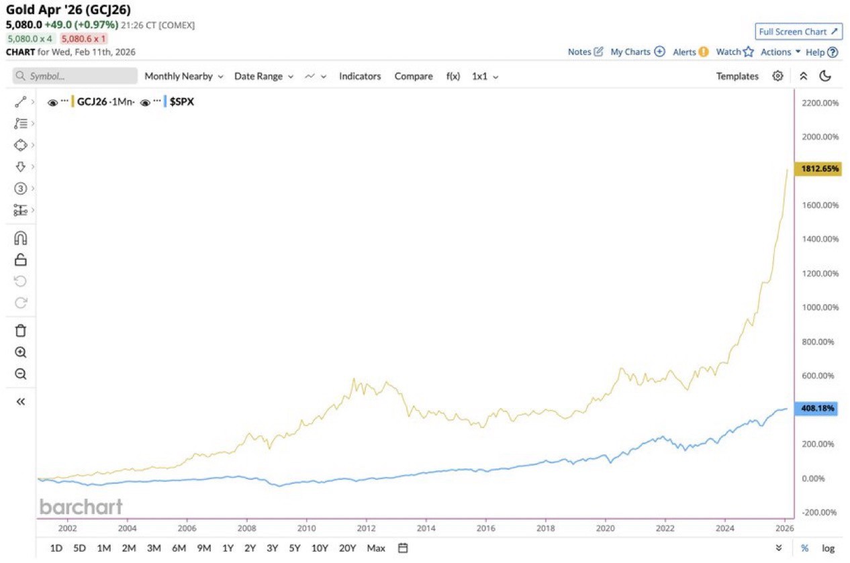Collapse the drawing tools sidebar
The width and height of the screenshot is (850, 563).
click(20, 401)
